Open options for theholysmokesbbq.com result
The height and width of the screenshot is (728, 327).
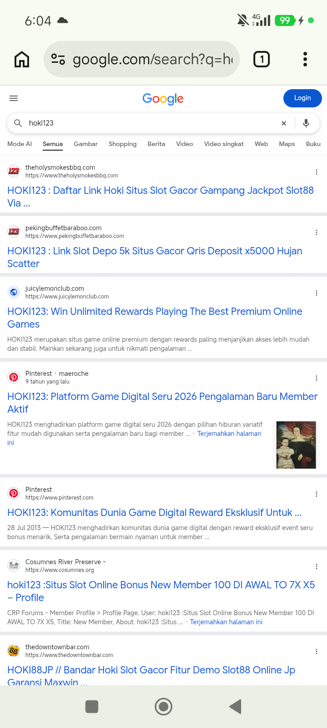click(x=317, y=172)
